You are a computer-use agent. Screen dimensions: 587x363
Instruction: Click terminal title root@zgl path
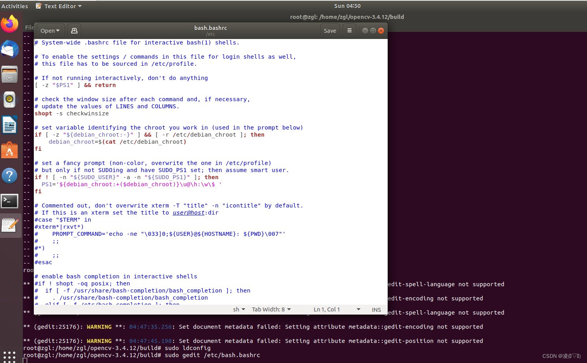pyautogui.click(x=347, y=17)
